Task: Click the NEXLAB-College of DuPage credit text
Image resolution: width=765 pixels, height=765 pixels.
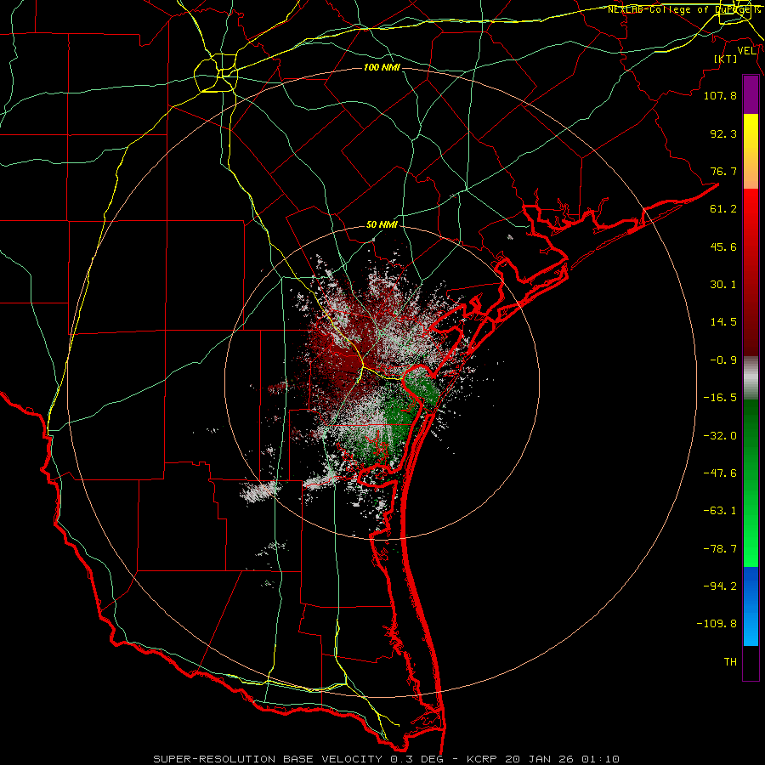Action: coord(684,9)
